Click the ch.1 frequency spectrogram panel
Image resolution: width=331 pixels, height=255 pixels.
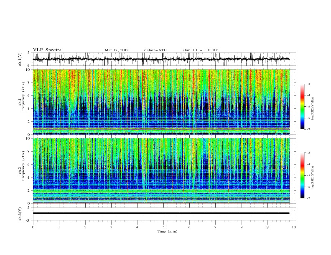pyautogui.click(x=161, y=102)
